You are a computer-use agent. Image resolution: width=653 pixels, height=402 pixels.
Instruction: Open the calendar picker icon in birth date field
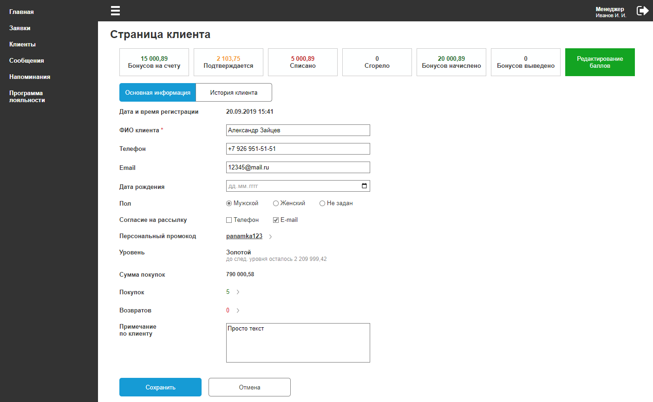[x=364, y=186]
